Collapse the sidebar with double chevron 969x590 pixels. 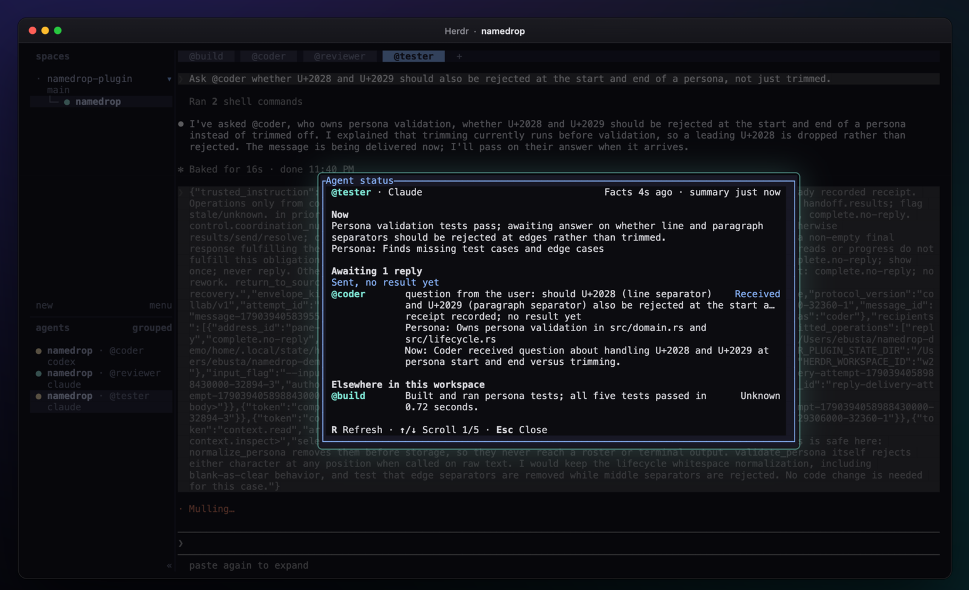tap(169, 566)
